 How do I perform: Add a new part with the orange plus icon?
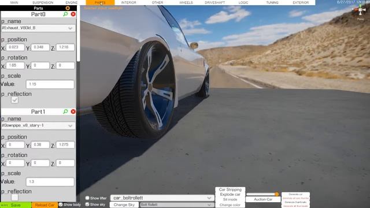(x=68, y=8)
